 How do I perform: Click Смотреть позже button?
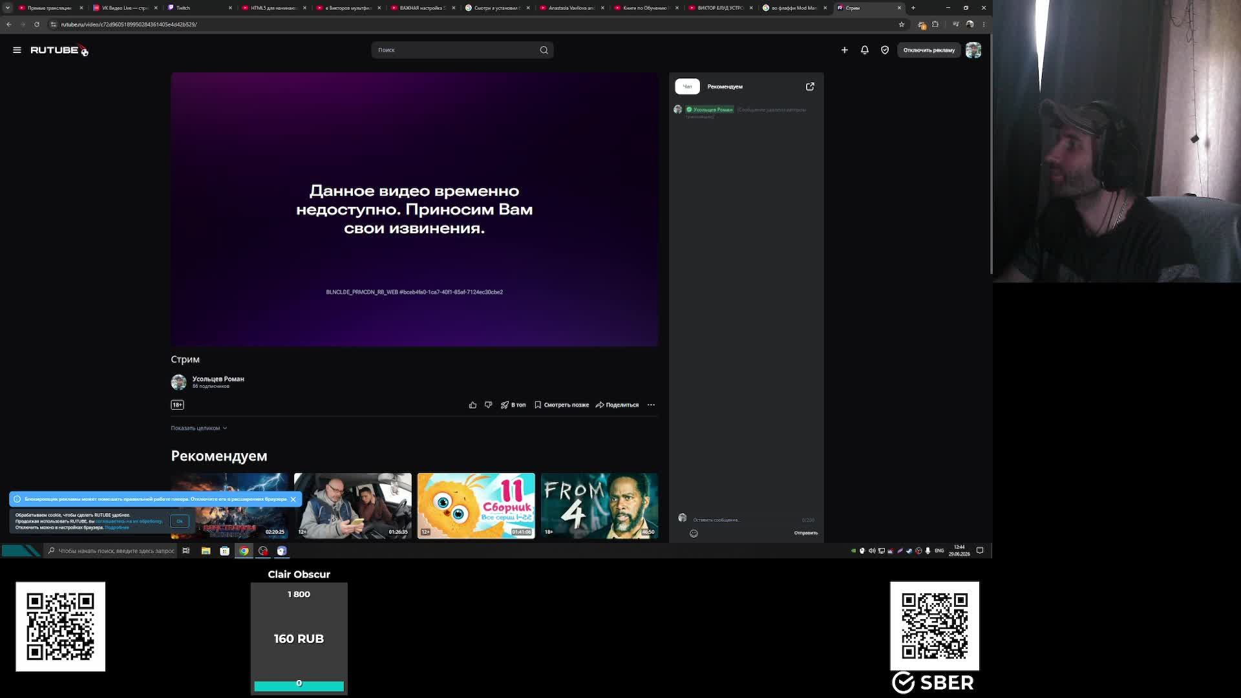click(562, 405)
